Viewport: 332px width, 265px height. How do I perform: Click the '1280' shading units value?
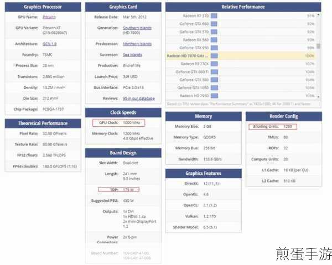[288, 126]
